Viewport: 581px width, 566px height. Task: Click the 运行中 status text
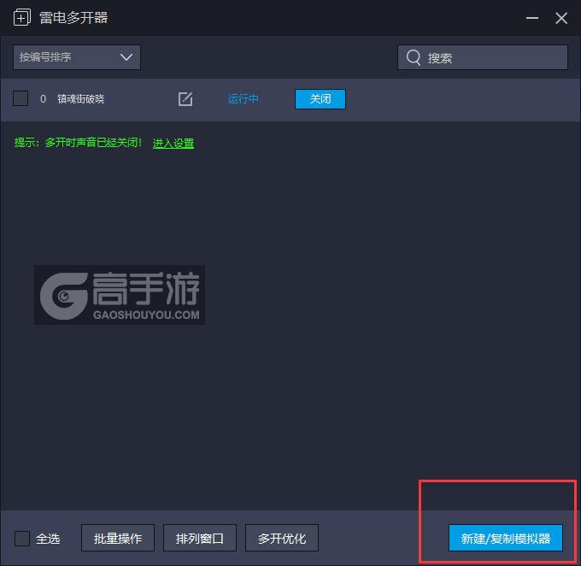tap(243, 99)
